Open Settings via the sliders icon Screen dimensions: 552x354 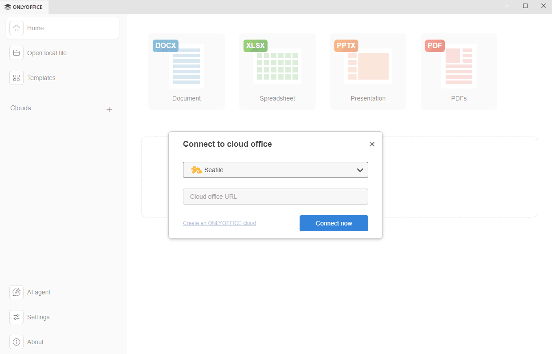click(16, 317)
